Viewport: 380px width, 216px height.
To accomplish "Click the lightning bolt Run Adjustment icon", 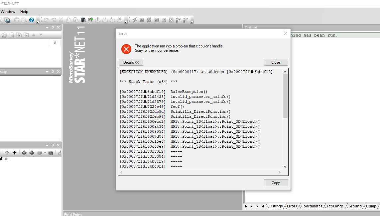I will [135, 20].
